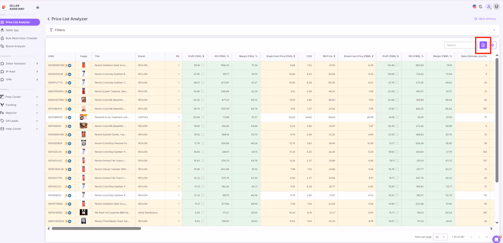Image resolution: width=503 pixels, height=243 pixels.
Task: Open table settings gear button
Action: coord(493,45)
